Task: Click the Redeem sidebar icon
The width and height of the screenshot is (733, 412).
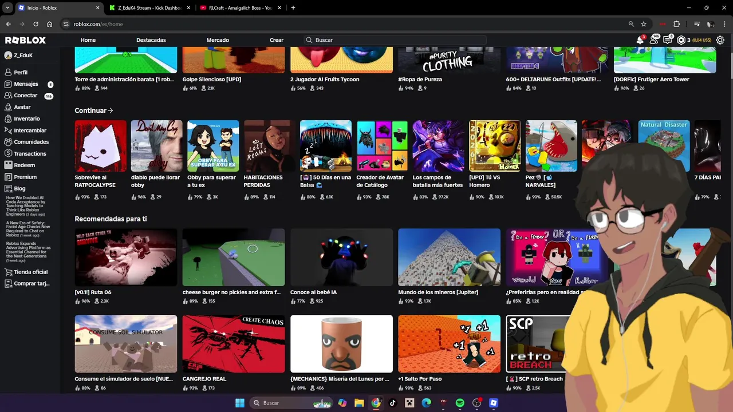Action: (8, 165)
